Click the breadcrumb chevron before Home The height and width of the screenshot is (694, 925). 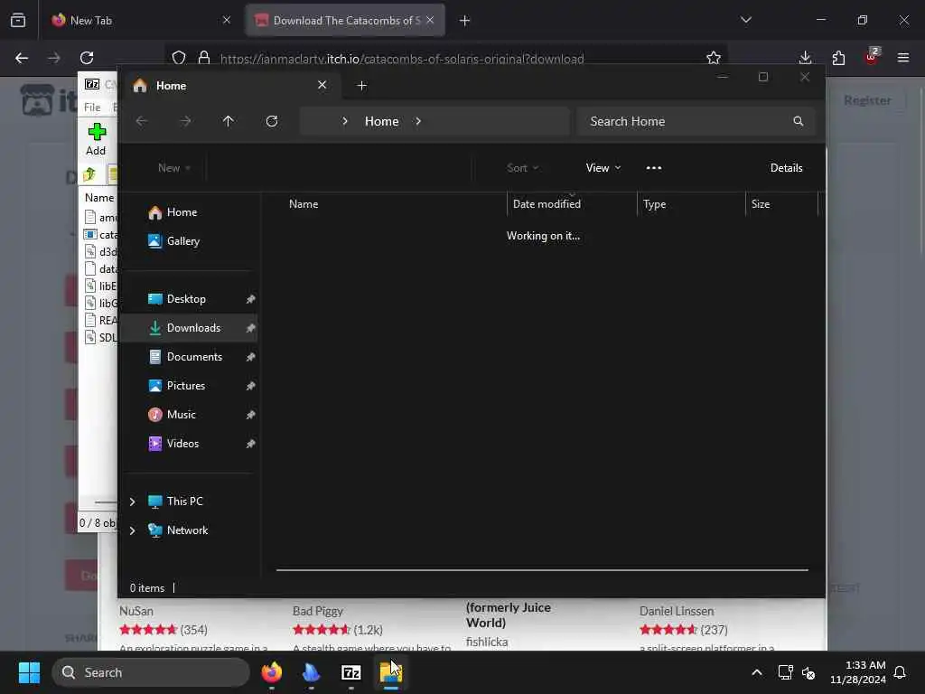(x=344, y=121)
